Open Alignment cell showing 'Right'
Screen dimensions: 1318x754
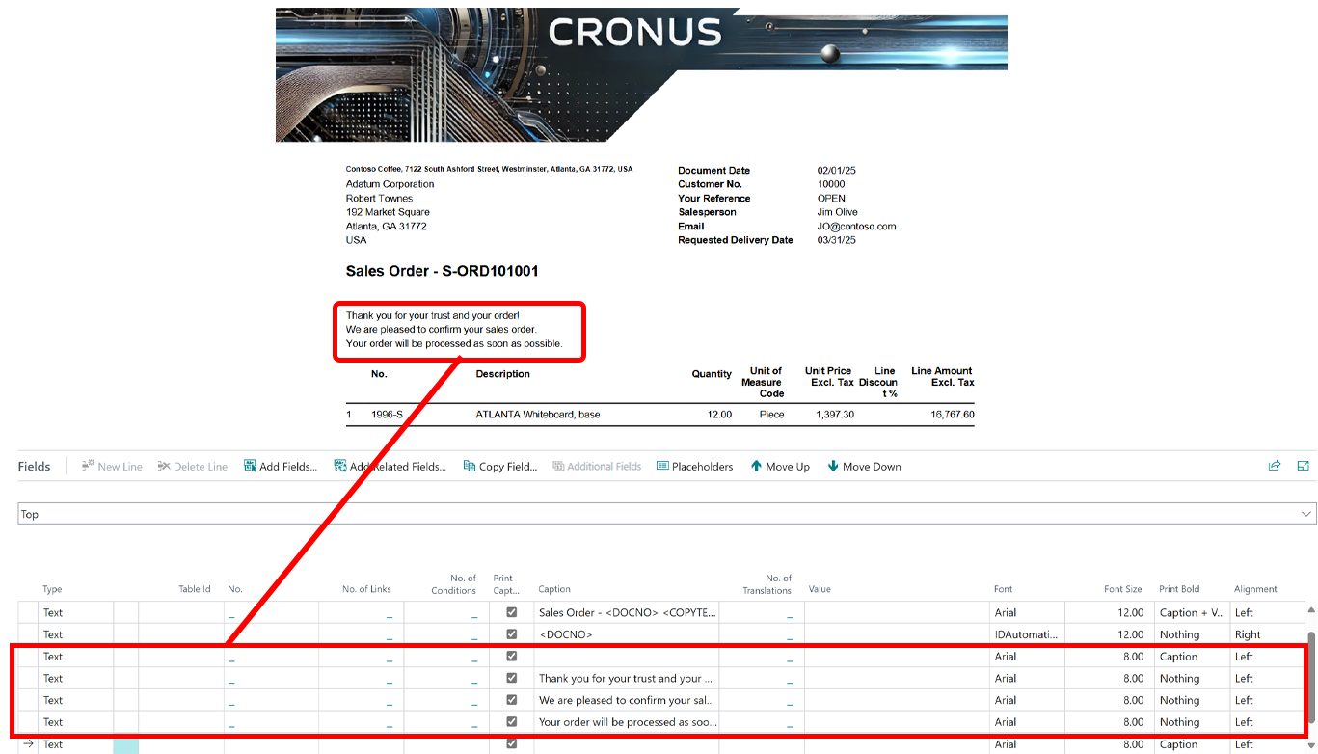[1266, 634]
